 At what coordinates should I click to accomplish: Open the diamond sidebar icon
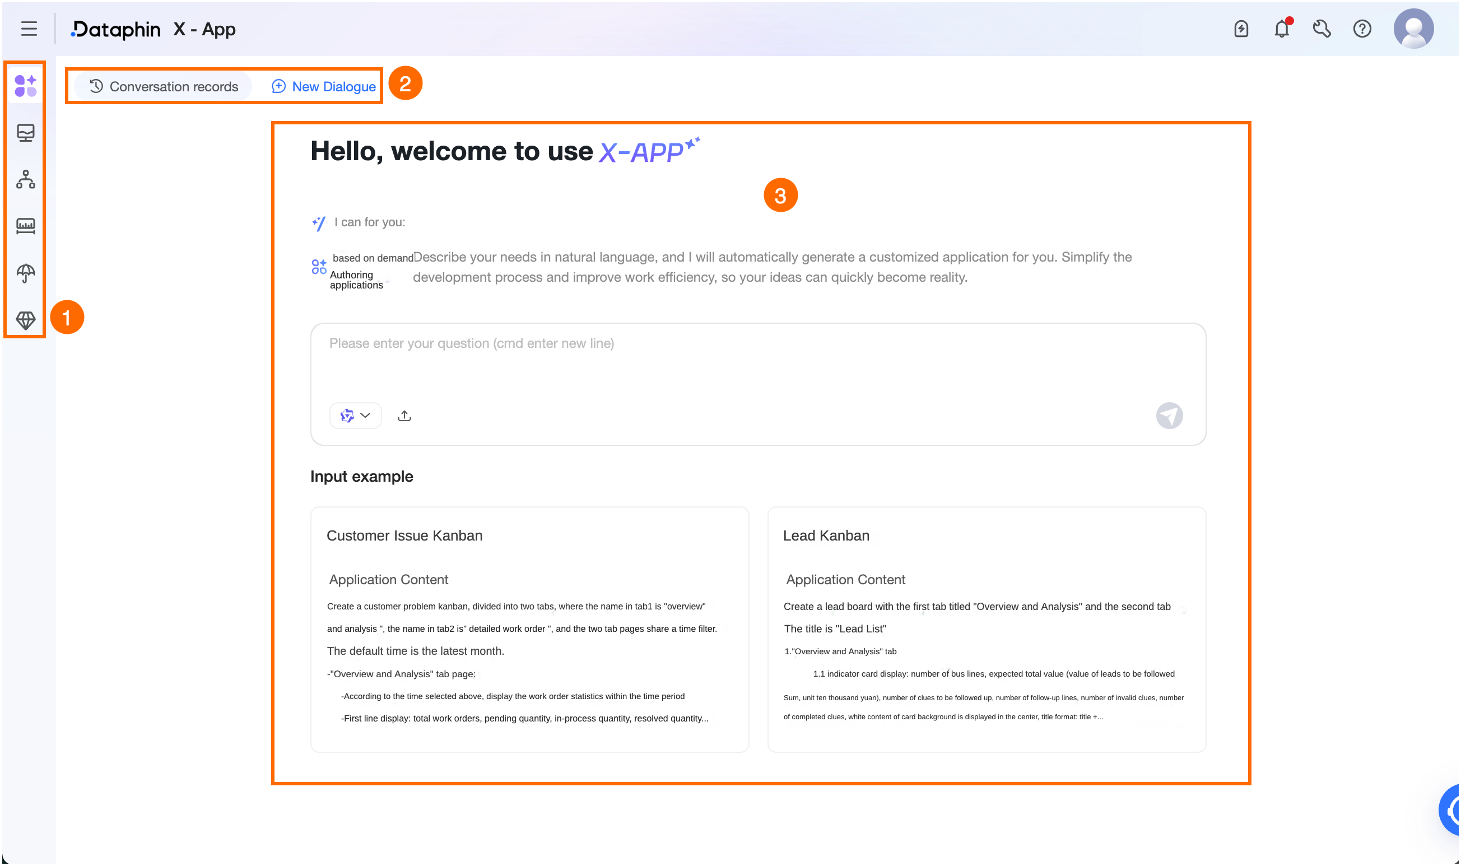[x=26, y=320]
